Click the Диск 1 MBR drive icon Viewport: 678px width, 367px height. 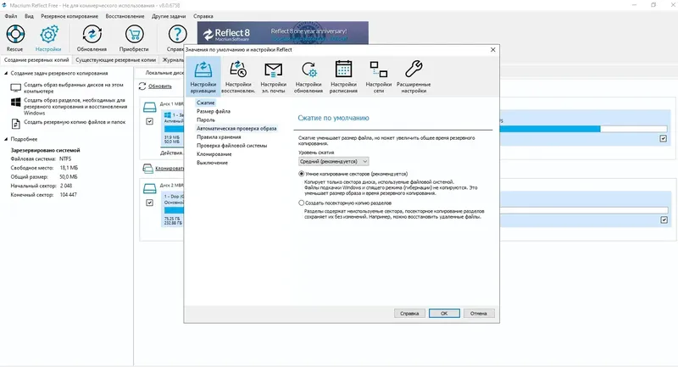click(150, 107)
